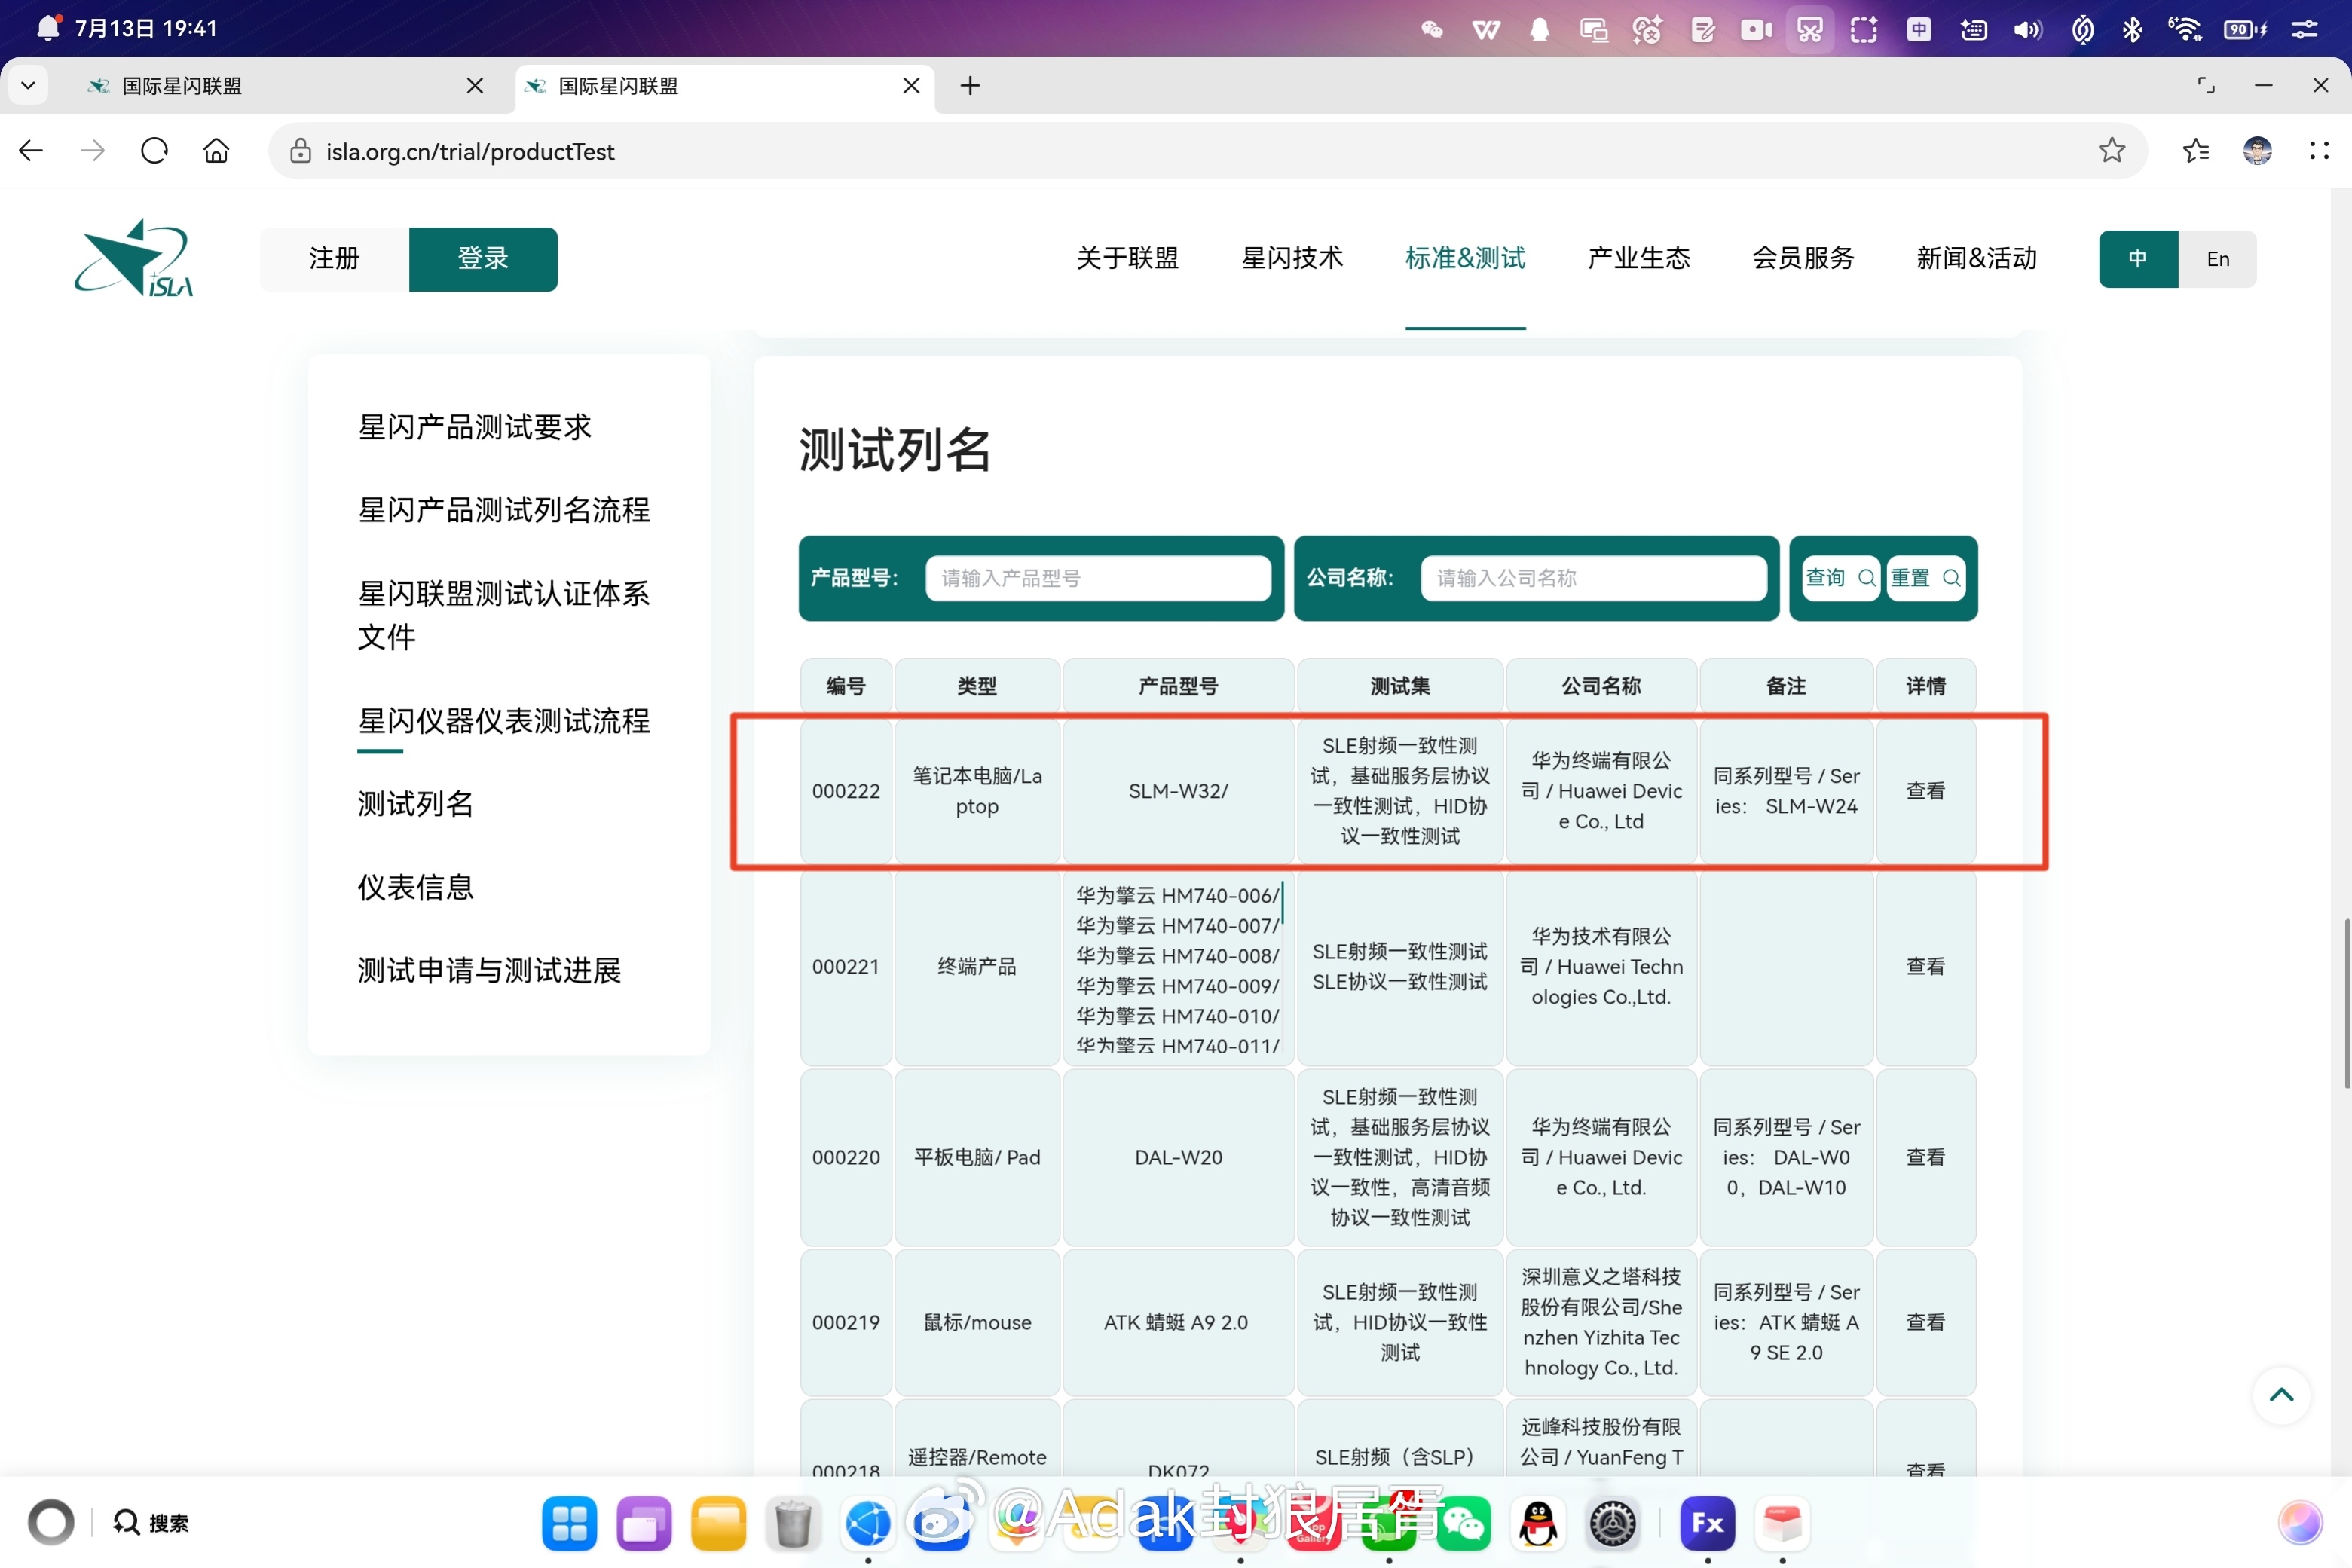
Task: Bookmark this page with the star icon
Action: (x=2111, y=151)
